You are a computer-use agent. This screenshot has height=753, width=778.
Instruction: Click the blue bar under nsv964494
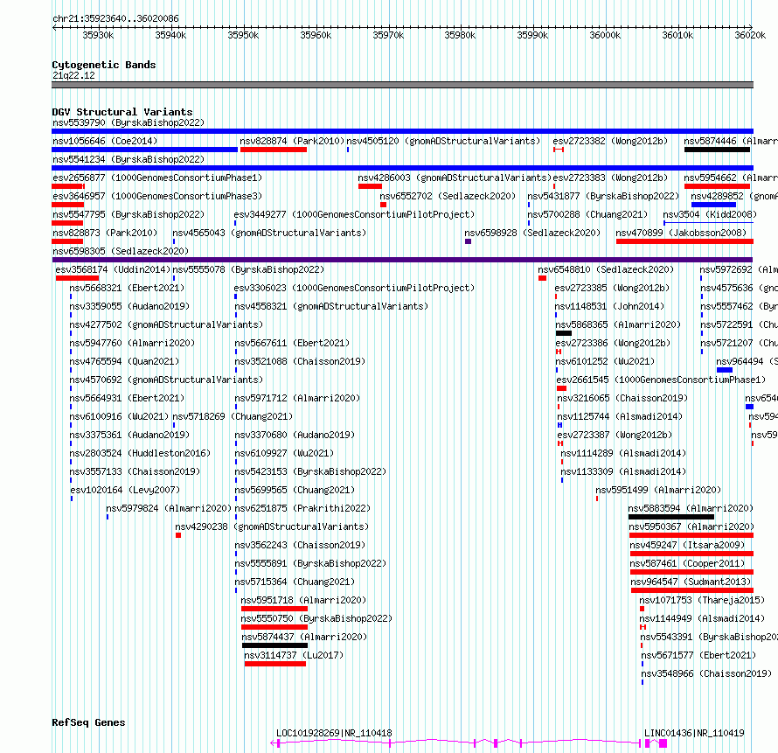[725, 370]
